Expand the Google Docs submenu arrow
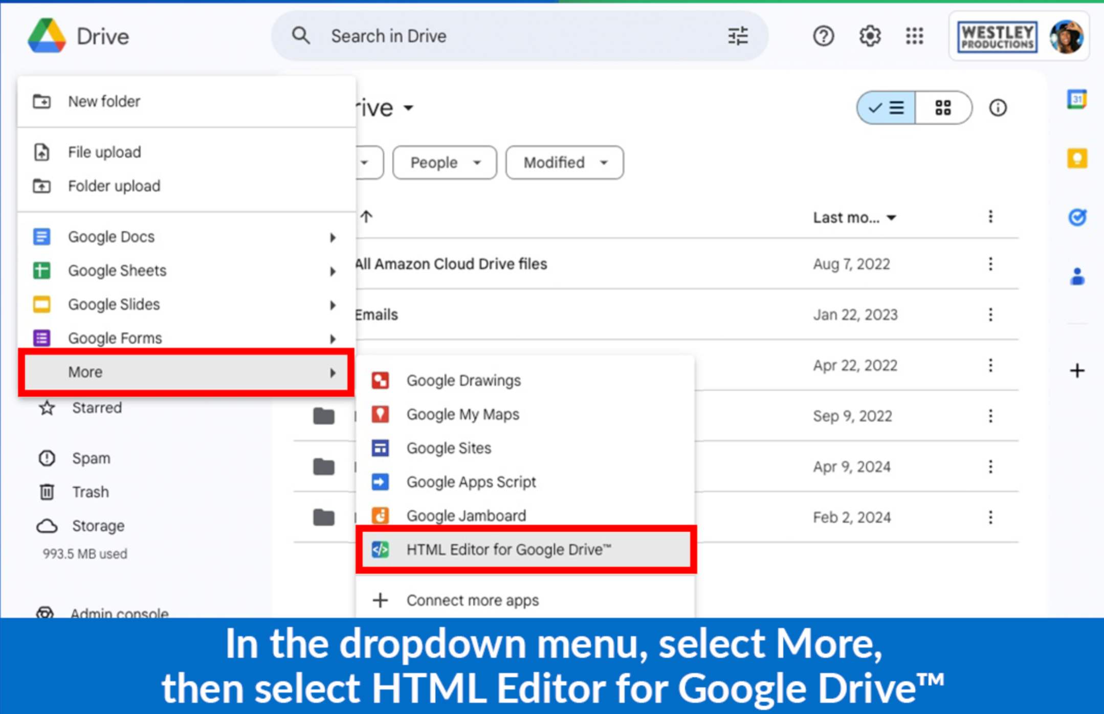Screen dimensions: 1104x714 [333, 237]
